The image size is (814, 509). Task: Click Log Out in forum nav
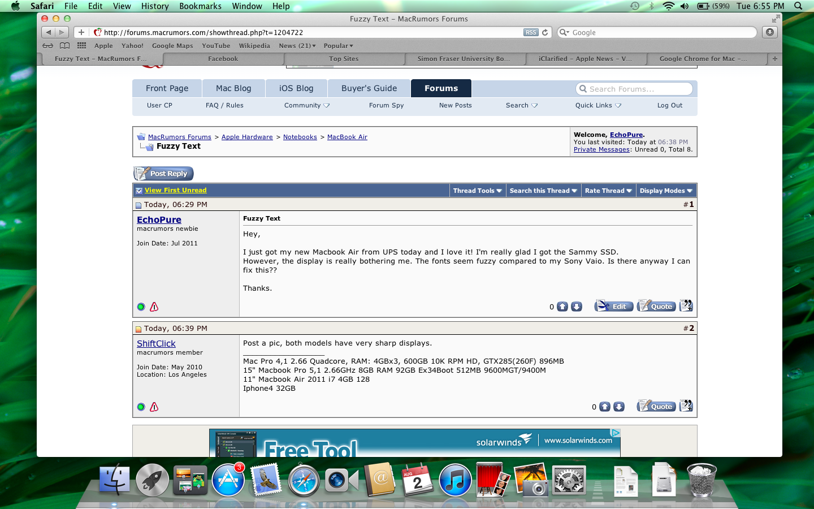point(670,105)
